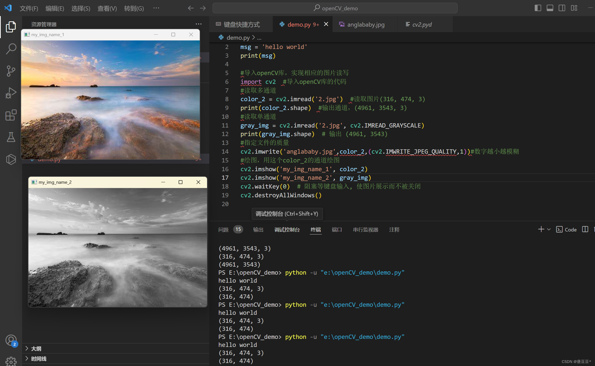Open the 注释 comments panel tab

[394, 229]
